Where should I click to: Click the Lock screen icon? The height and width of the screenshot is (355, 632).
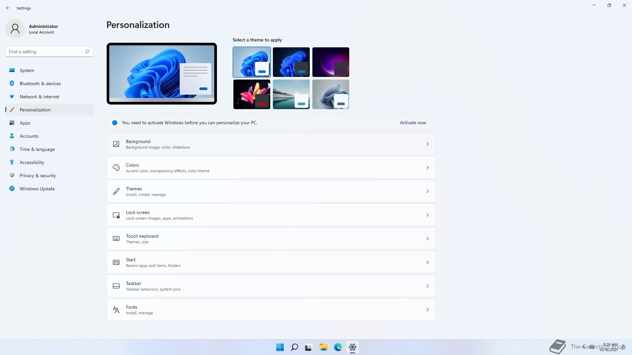(x=116, y=215)
